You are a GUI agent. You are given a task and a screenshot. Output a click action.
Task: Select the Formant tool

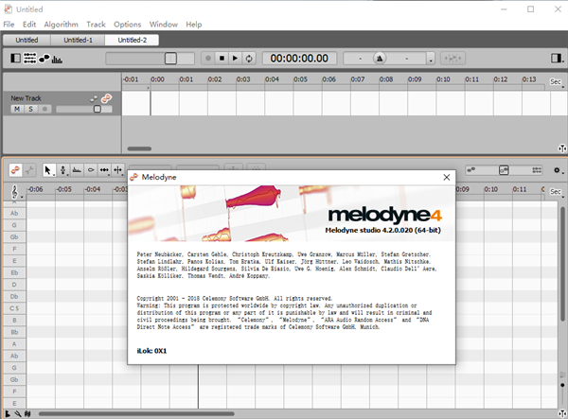pos(77,170)
